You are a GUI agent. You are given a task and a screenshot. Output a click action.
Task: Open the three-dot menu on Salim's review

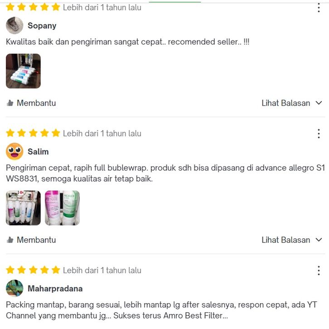[x=319, y=134]
